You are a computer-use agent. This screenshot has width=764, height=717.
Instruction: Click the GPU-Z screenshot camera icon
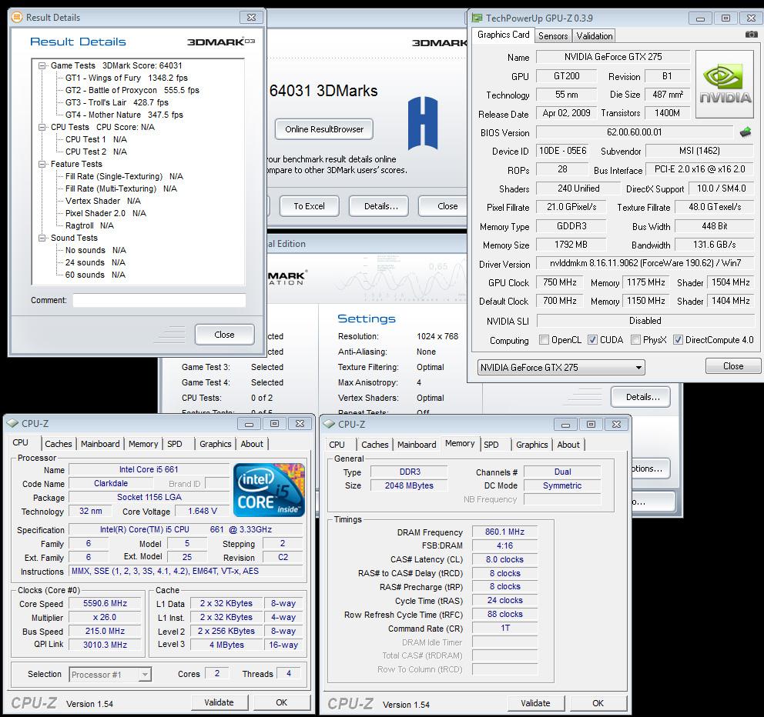(x=752, y=35)
